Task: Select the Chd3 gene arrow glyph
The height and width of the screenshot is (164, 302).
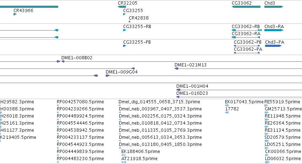Action: click(x=274, y=7)
